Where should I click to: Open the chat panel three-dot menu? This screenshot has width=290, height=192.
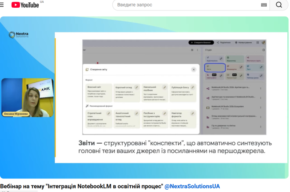198,50
